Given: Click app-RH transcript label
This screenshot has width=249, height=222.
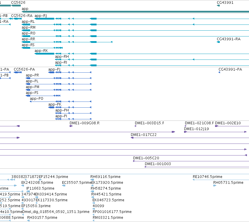Looking at the screenshot, I should click(x=62, y=57).
